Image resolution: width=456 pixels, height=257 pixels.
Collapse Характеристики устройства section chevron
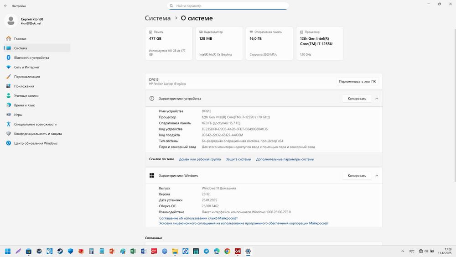tap(377, 99)
